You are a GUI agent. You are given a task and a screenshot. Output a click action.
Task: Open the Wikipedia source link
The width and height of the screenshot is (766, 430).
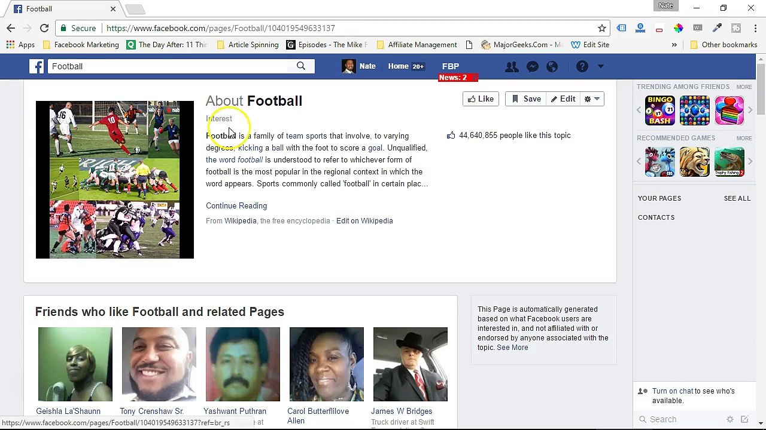(240, 221)
